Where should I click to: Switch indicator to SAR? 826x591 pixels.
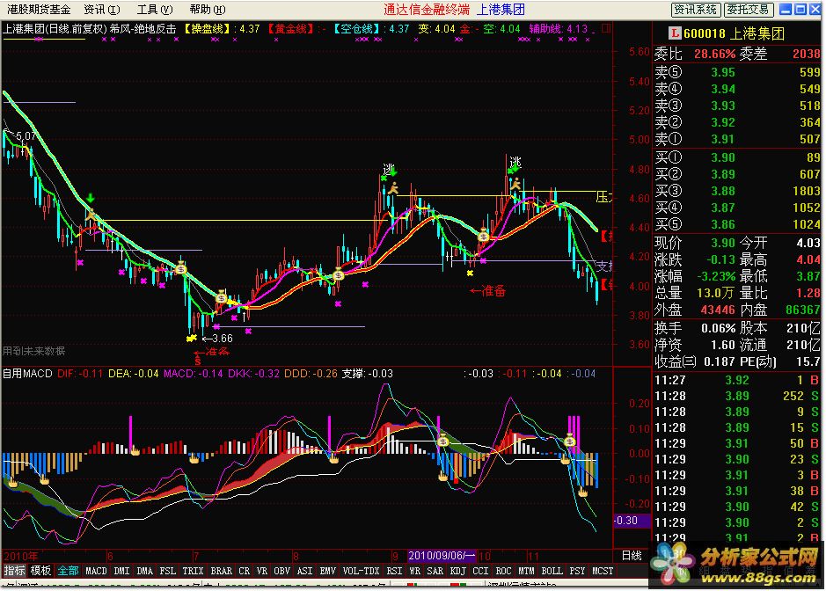coord(435,571)
